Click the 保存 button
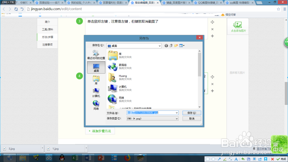 point(192,113)
